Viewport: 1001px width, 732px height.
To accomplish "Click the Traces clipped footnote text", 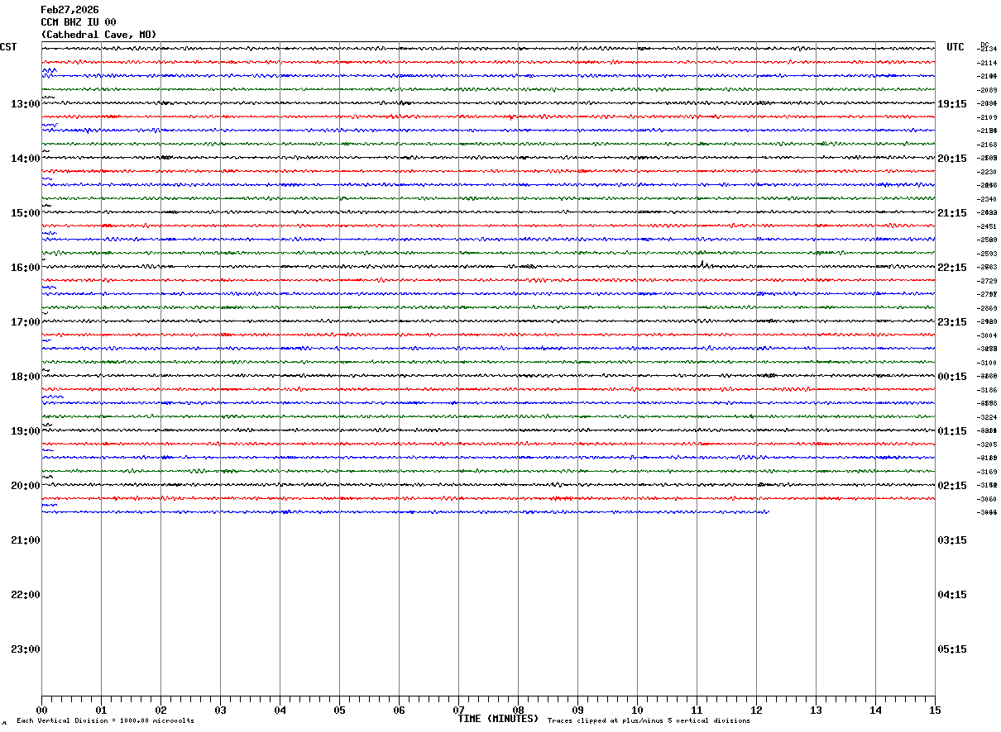I will (649, 721).
